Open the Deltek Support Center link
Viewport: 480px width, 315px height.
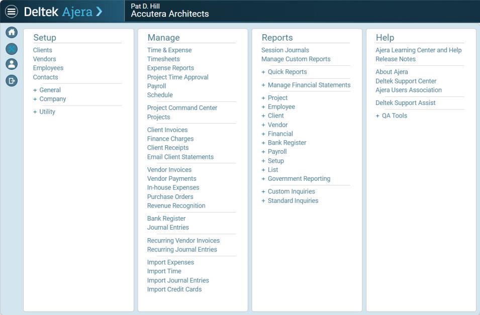coord(406,81)
